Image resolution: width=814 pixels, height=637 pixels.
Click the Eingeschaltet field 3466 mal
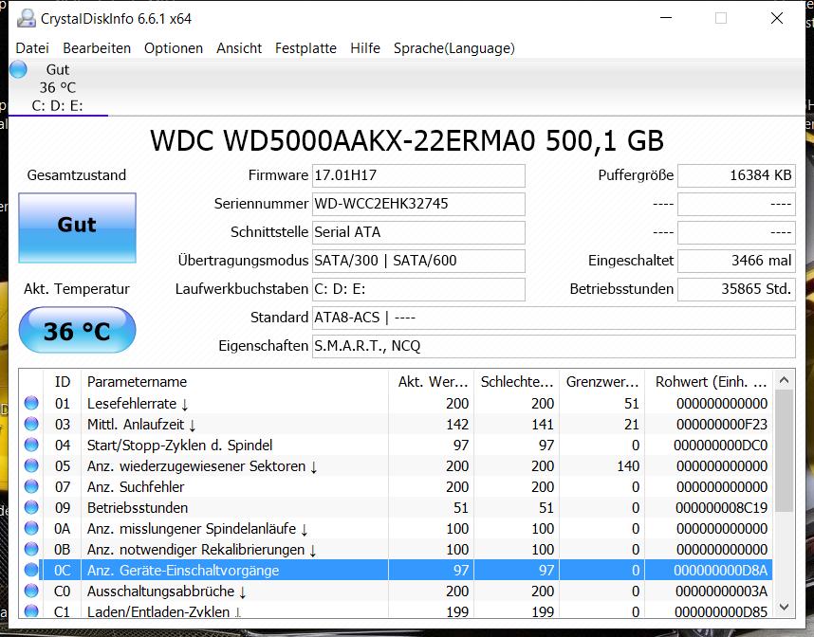click(x=736, y=261)
